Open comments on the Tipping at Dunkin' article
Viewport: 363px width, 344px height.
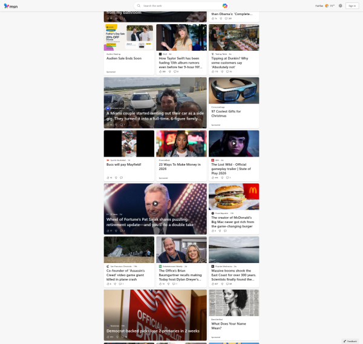[227, 71]
